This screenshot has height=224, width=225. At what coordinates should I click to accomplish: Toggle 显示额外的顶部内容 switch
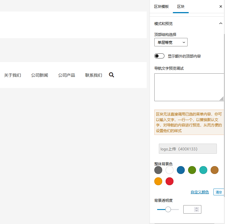point(159,56)
